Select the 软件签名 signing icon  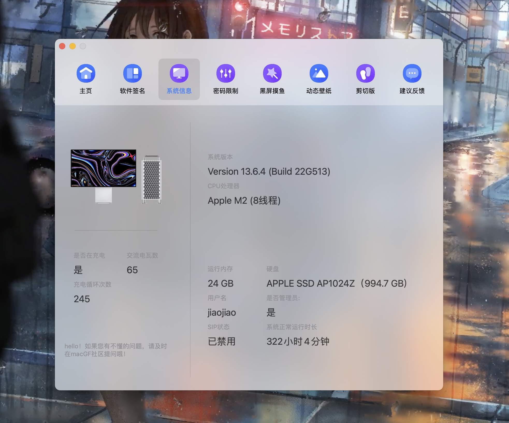click(x=133, y=73)
